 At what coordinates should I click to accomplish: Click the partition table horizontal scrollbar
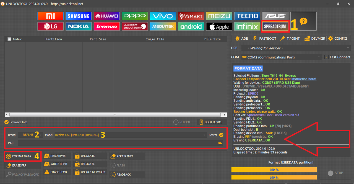click(115, 114)
